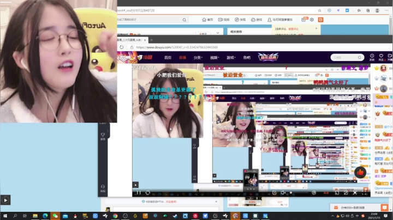Click the small play button inside stream video
Viewport: 393px width, 220px height.
pyautogui.click(x=135, y=185)
